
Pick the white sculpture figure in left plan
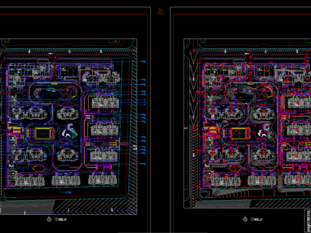[x=66, y=133]
